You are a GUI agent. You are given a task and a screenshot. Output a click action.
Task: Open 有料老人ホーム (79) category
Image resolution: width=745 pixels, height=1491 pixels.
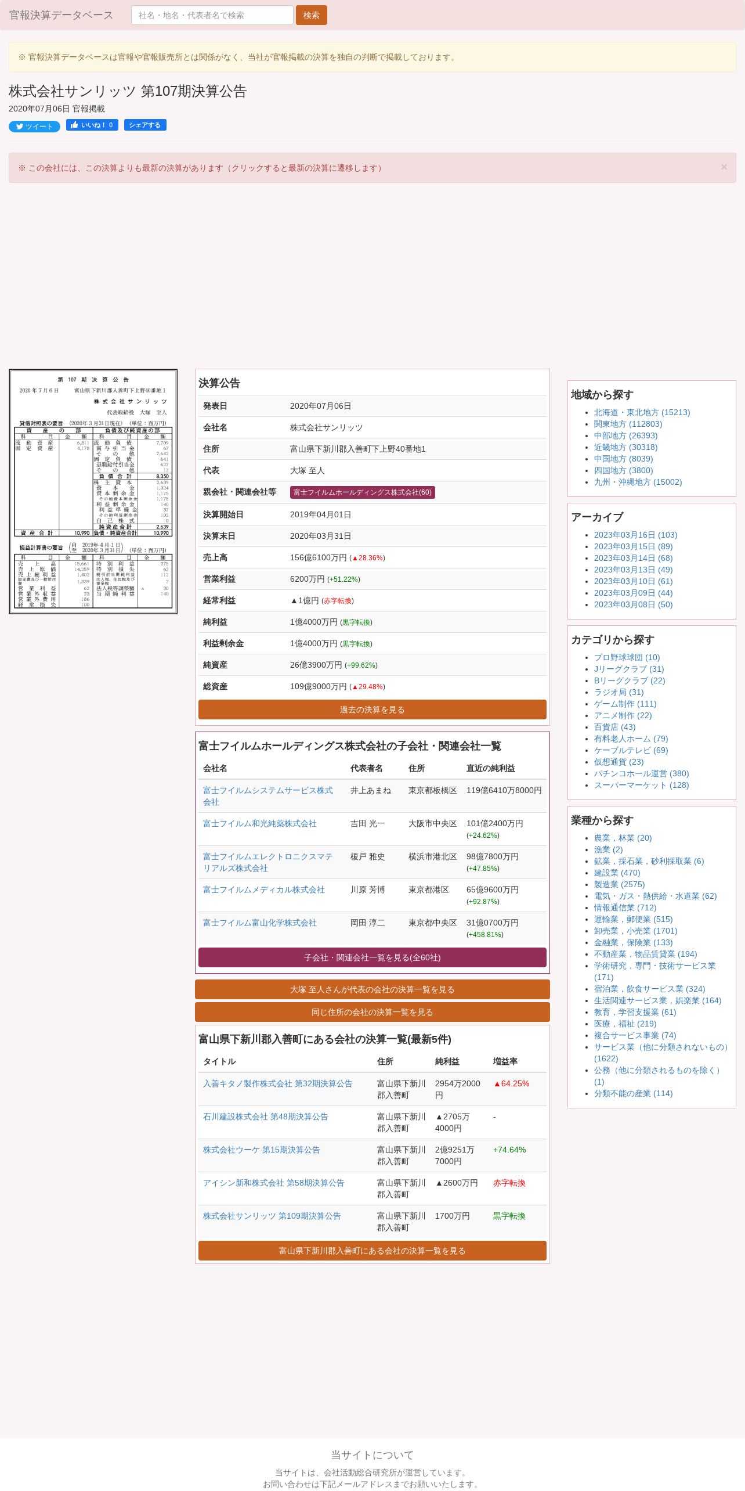click(631, 739)
